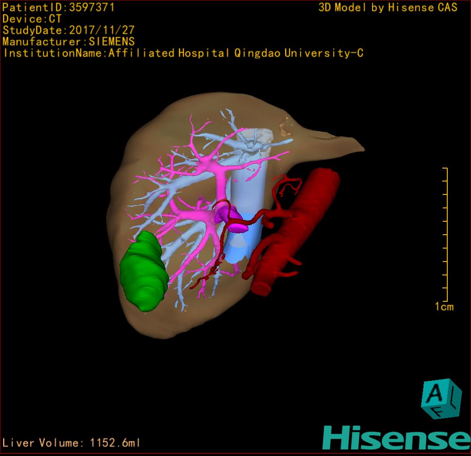Click the '1cm' scale label
The height and width of the screenshot is (456, 471).
click(x=444, y=307)
